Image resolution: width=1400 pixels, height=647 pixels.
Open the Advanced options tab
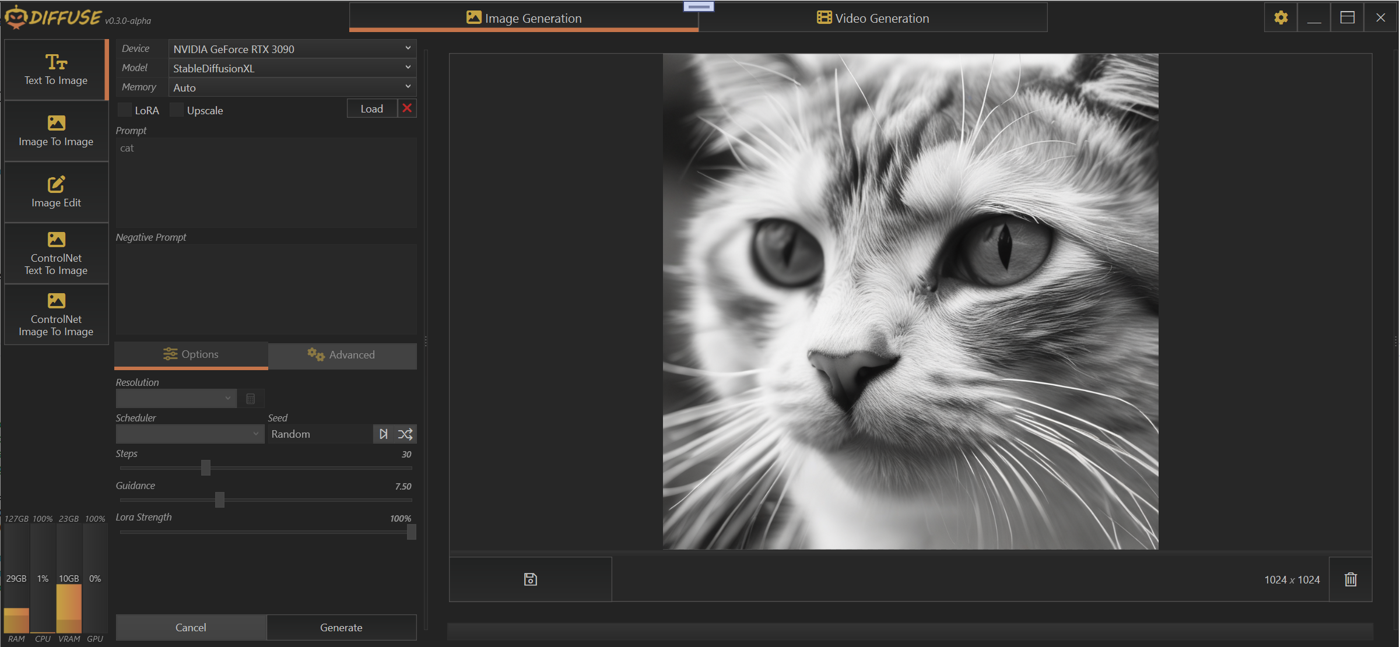coord(342,354)
